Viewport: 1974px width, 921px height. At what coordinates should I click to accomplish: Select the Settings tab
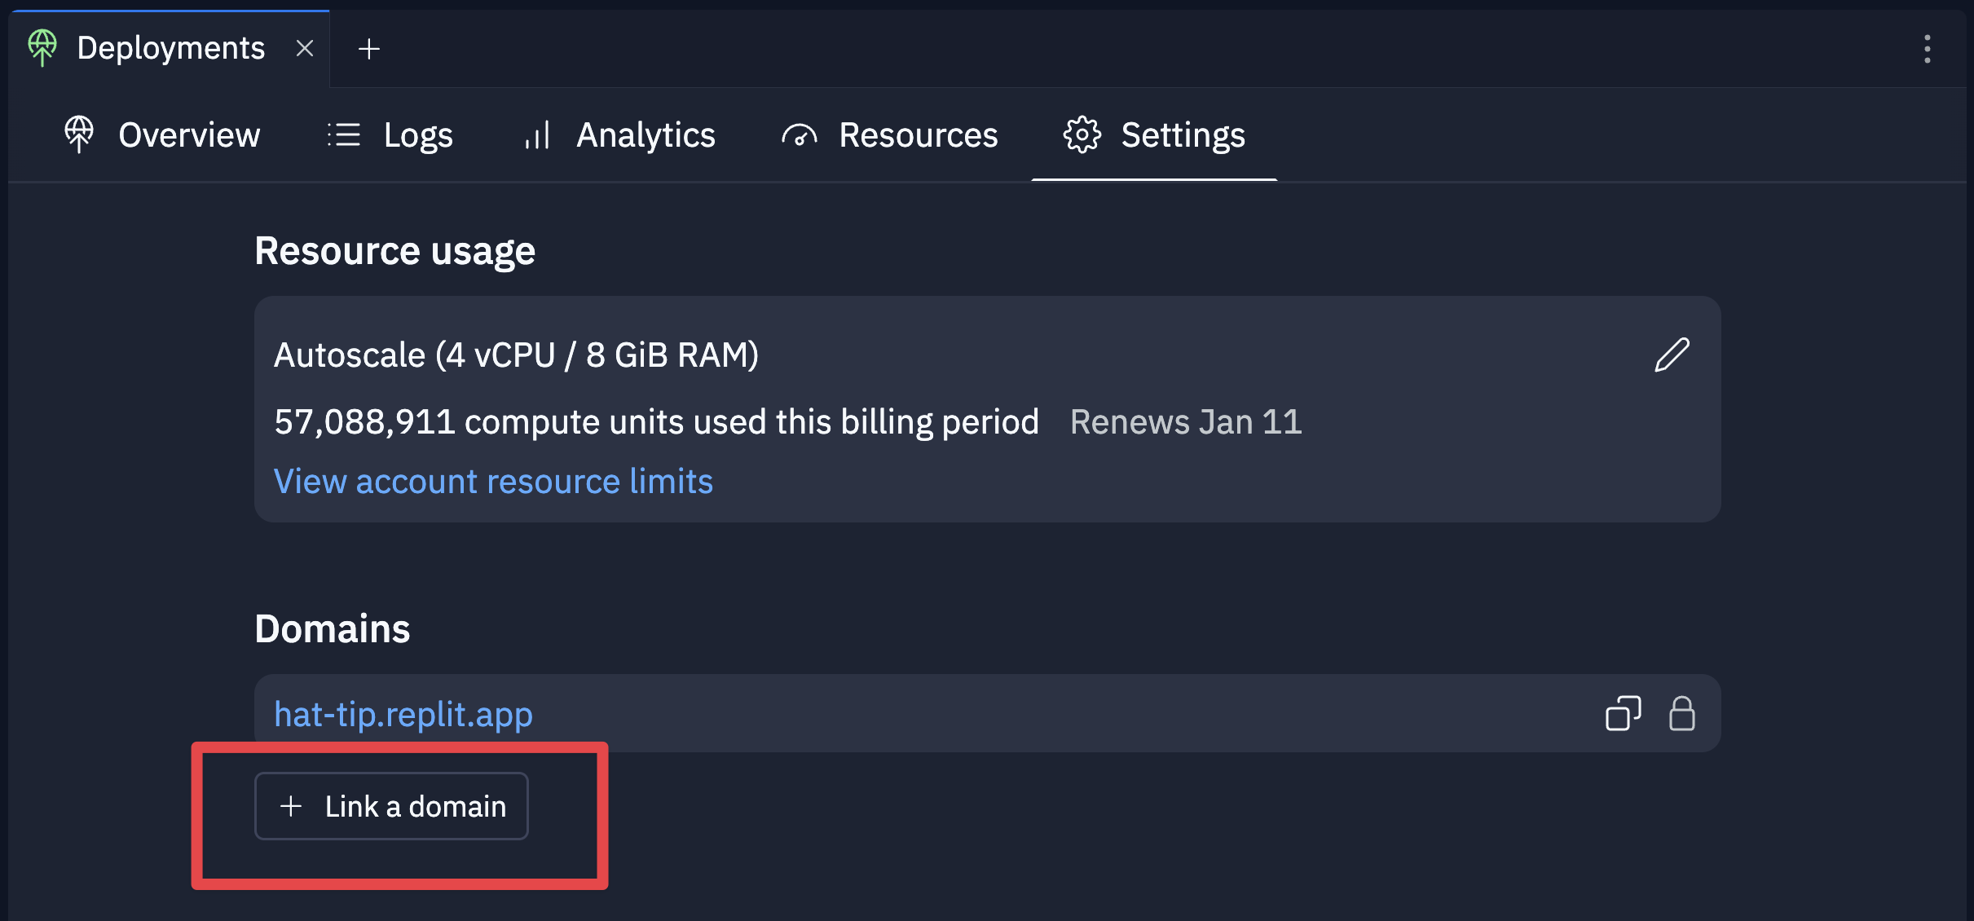point(1154,135)
